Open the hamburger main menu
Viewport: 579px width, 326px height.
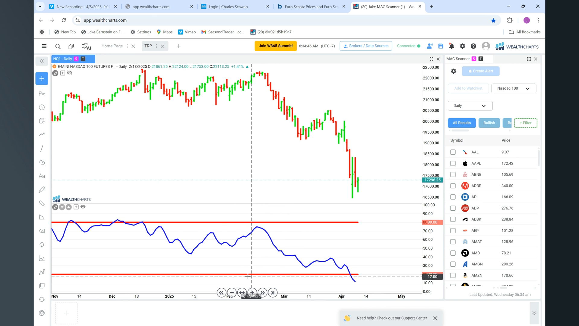coord(44,46)
